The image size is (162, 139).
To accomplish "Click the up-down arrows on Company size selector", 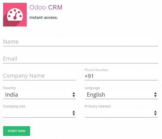I will [74, 113].
